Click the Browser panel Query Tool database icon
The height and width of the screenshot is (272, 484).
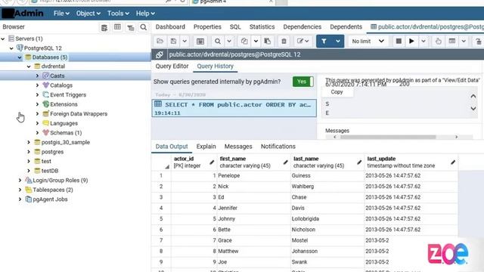pyautogui.click(x=104, y=27)
